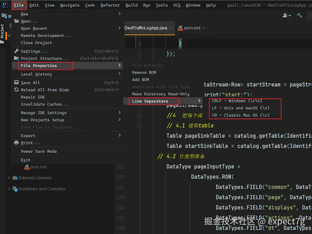Image resolution: width=312 pixels, height=234 pixels.
Task: Expand the Open Recent submenu arrow
Action: tap(120, 28)
